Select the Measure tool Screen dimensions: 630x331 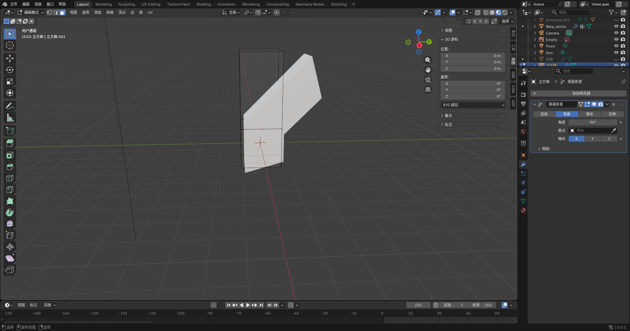coord(10,117)
